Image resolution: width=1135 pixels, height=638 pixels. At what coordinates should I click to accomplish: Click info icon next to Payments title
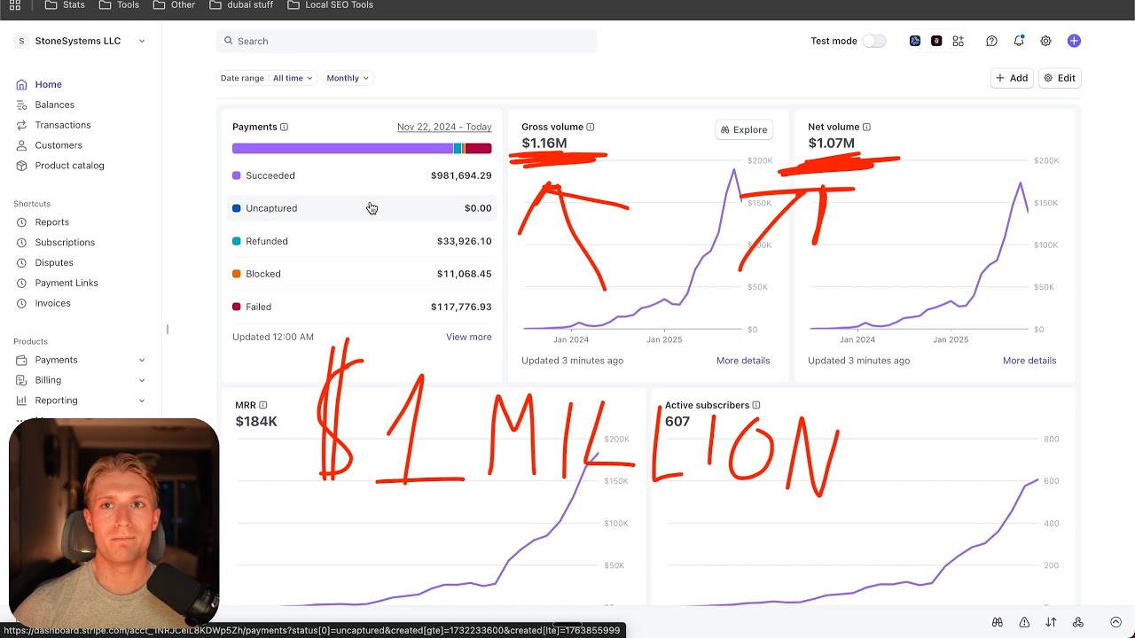click(x=284, y=127)
